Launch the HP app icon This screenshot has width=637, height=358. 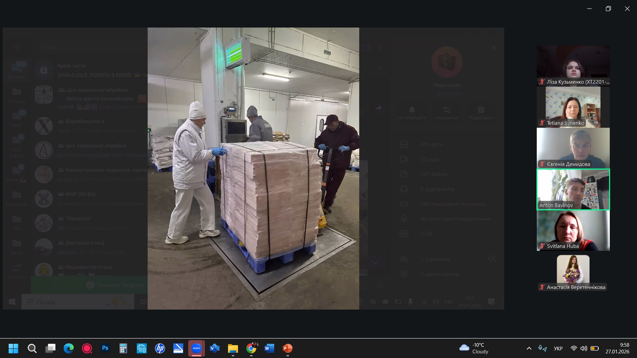pos(160,348)
